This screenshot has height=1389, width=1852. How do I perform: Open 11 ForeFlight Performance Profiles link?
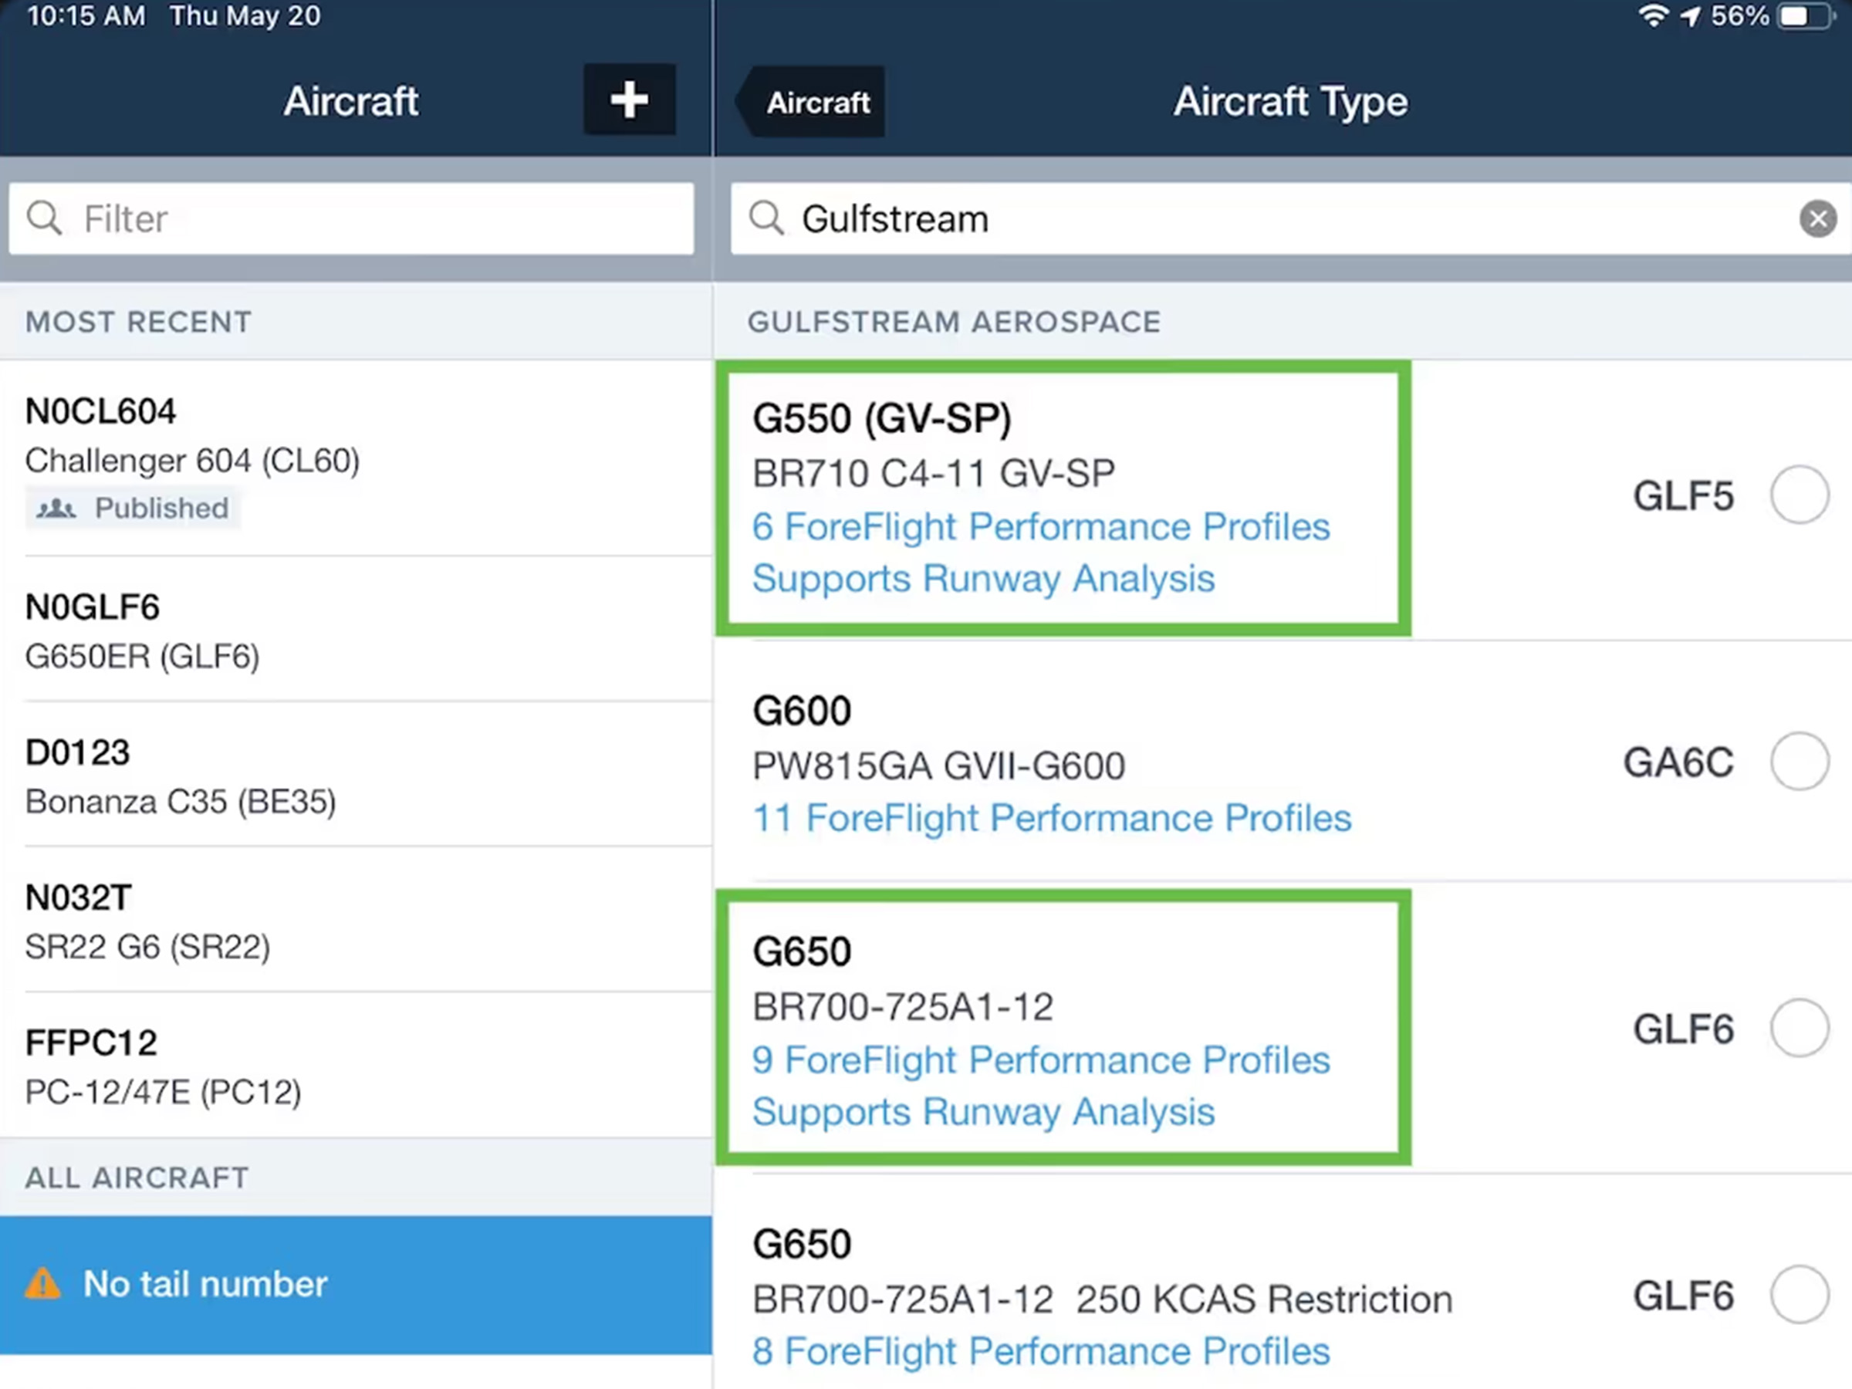[1052, 818]
